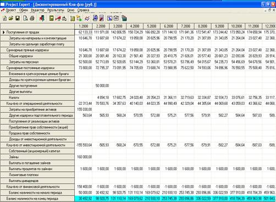Image resolution: width=276 pixels, height=202 pixels.
Task: Select the Поступления от продаж row arrow
Action: 3,32
